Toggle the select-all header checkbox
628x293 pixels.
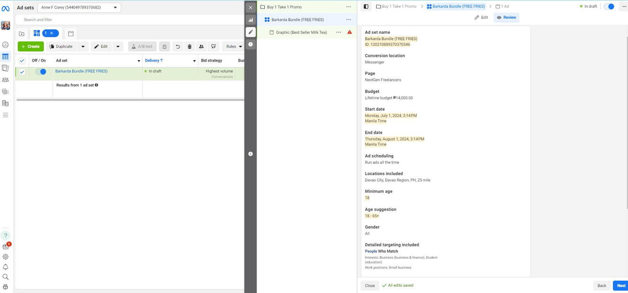22,61
